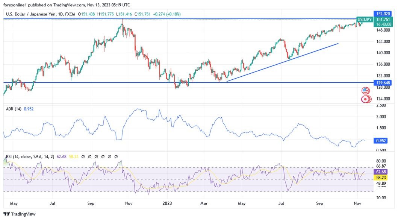Toggle the first hidden-value circle beside RSI
398x220 pixels.
pos(83,156)
